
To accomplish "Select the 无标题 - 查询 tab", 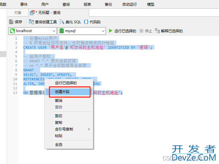I will 59,13.
